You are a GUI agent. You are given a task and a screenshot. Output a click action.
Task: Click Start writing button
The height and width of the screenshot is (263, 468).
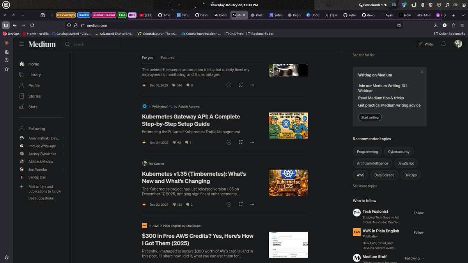pos(370,117)
